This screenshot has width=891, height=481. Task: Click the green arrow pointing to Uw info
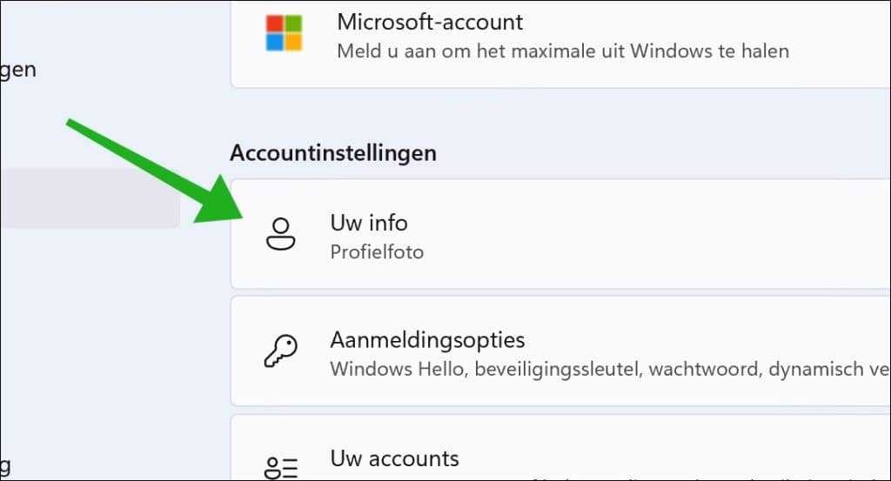click(155, 170)
